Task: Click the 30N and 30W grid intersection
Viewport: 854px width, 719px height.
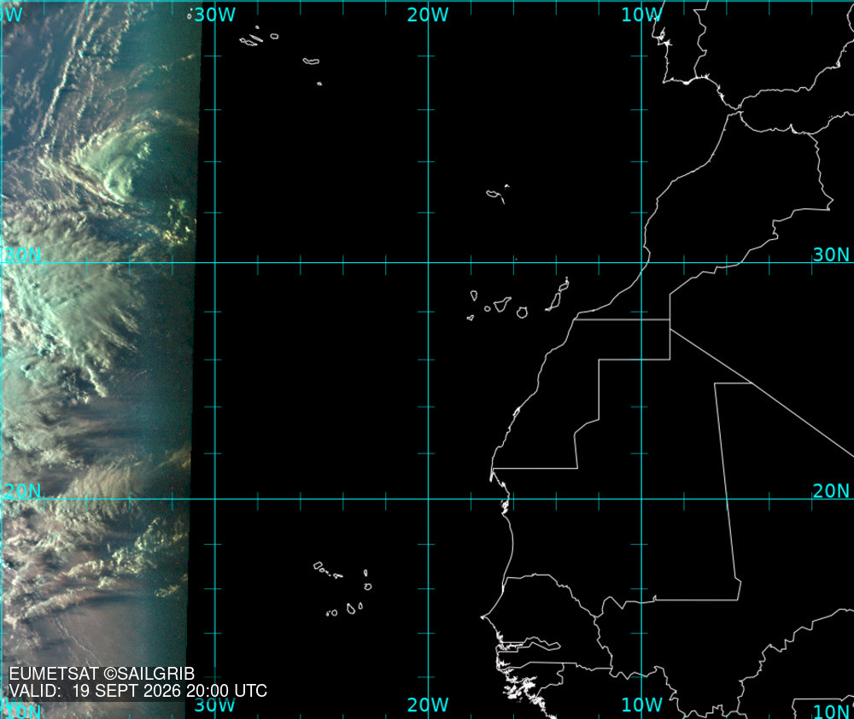Action: 215,262
